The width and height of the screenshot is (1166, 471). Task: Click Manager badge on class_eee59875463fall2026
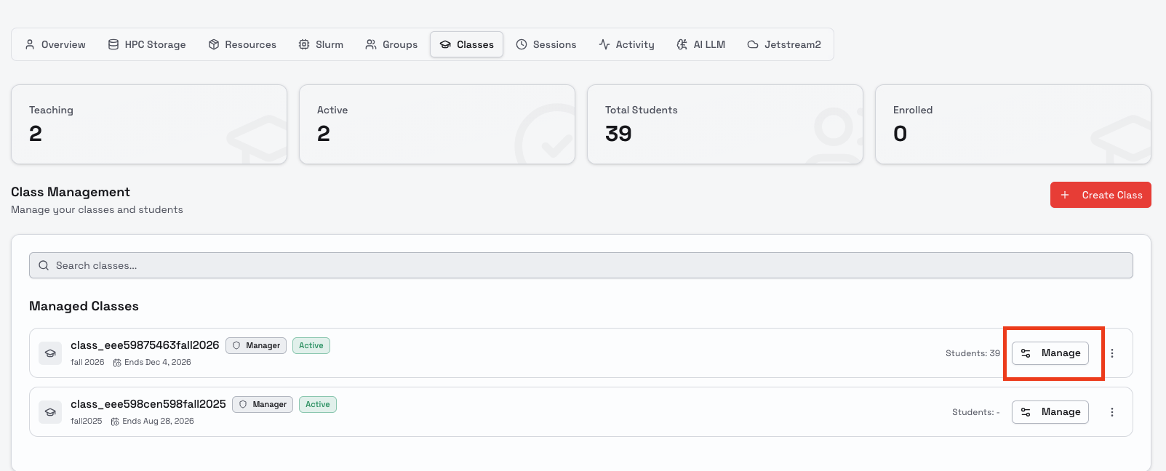[x=256, y=345]
